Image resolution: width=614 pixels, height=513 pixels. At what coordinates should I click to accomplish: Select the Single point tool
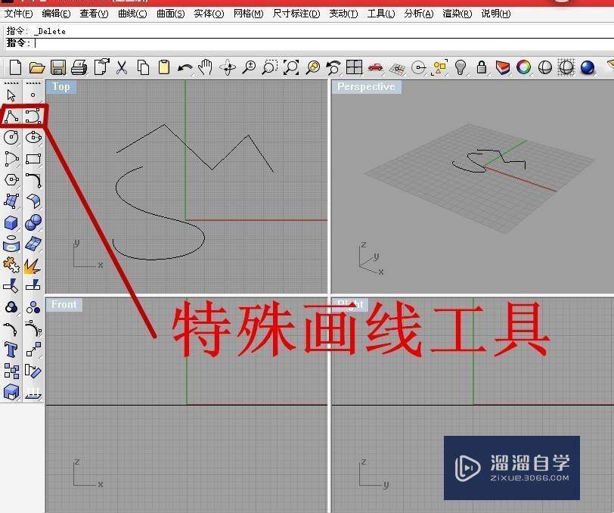(33, 95)
